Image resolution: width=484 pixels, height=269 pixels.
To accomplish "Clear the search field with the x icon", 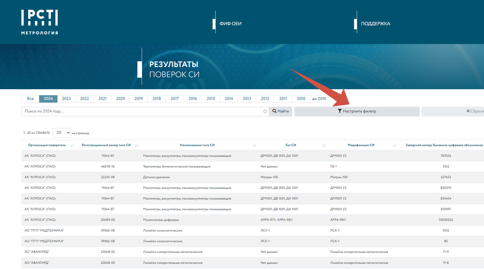I will (265, 111).
